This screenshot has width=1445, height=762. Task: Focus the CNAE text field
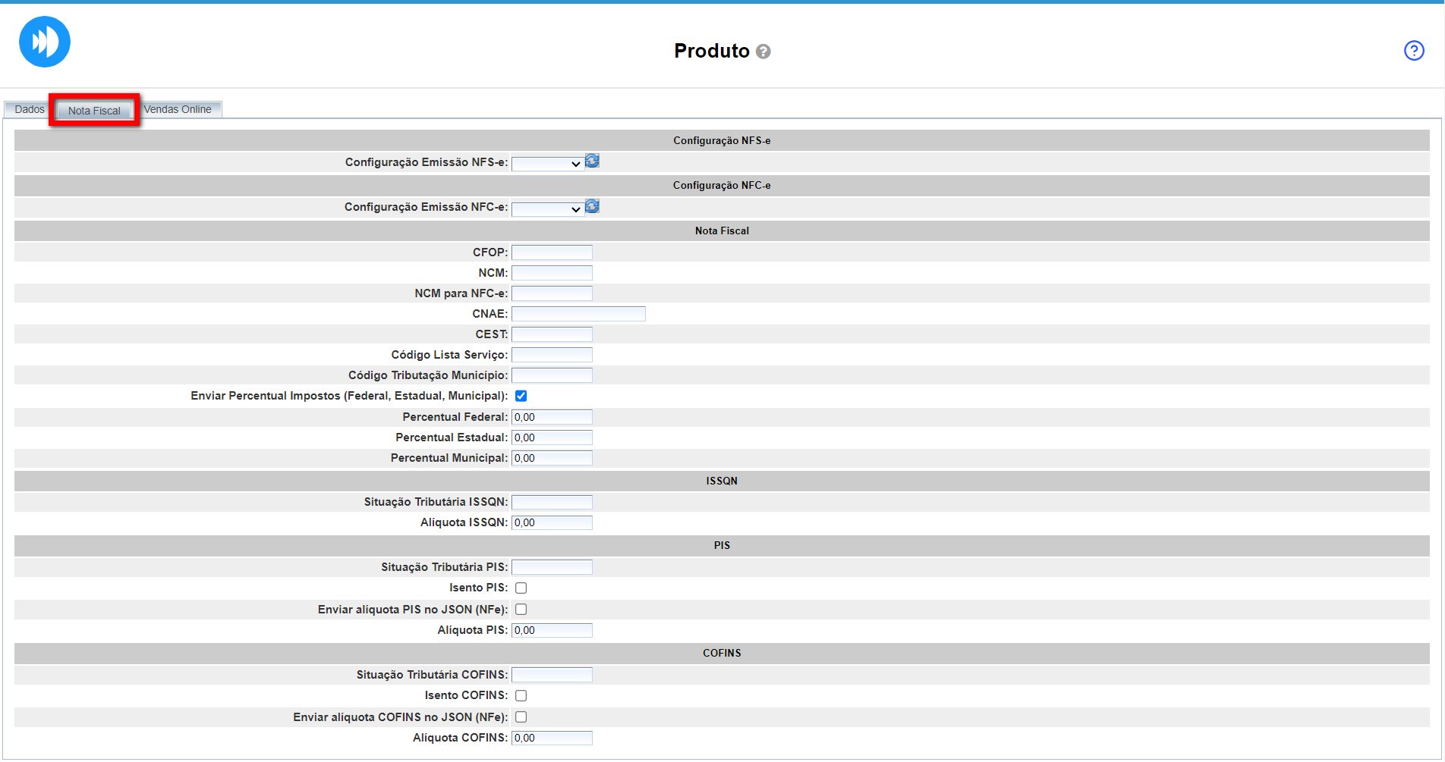click(x=578, y=314)
